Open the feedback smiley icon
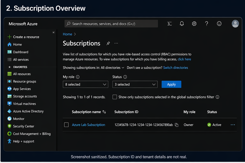Image resolution: width=245 pixels, height=163 pixels. coord(219,24)
